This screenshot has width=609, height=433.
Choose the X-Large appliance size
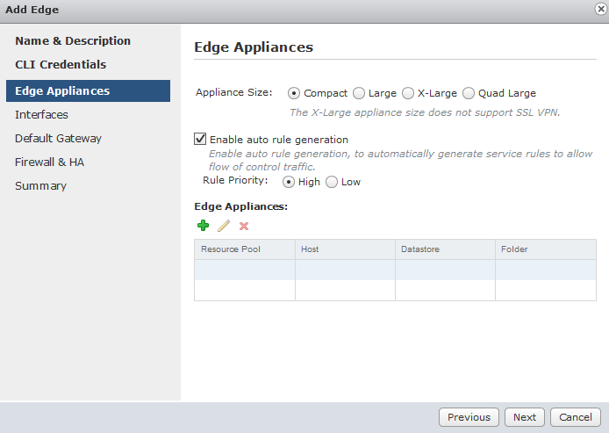pos(408,93)
